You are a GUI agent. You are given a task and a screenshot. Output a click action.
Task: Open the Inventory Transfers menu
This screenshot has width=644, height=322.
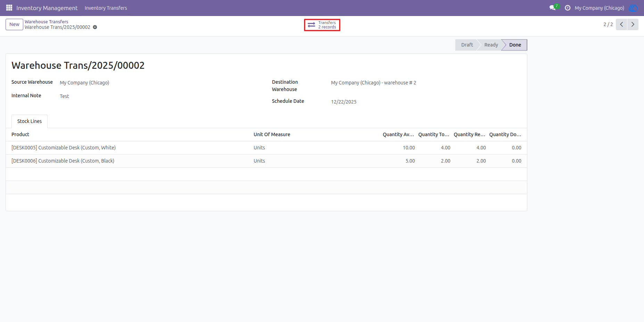(106, 8)
